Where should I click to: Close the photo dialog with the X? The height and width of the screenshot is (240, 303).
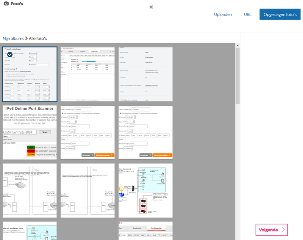click(x=151, y=7)
